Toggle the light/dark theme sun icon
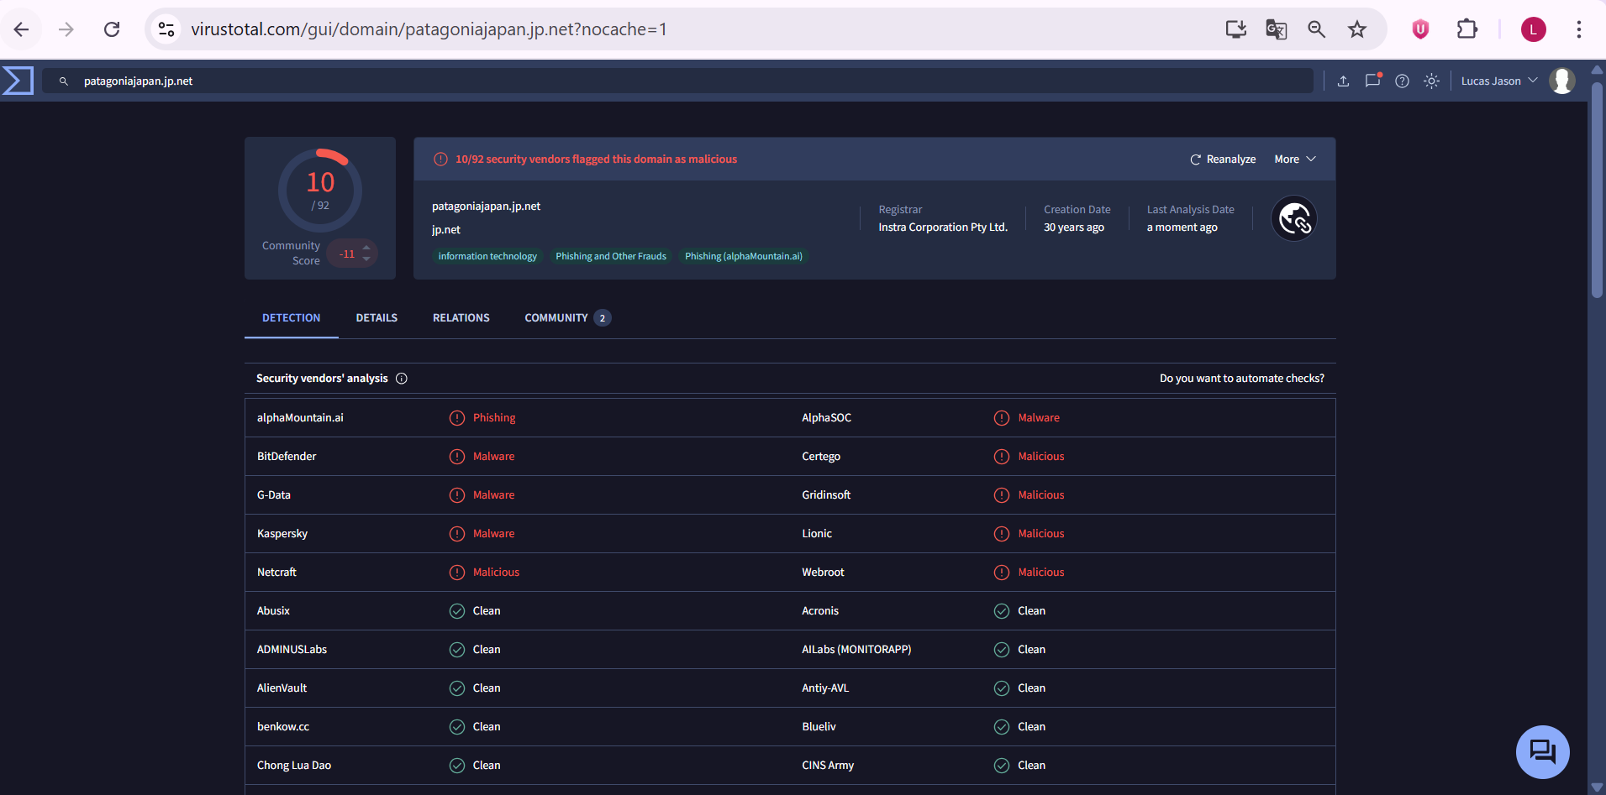The height and width of the screenshot is (795, 1606). click(1431, 81)
